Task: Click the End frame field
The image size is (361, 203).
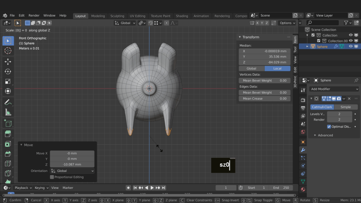Action: [x=281, y=188]
